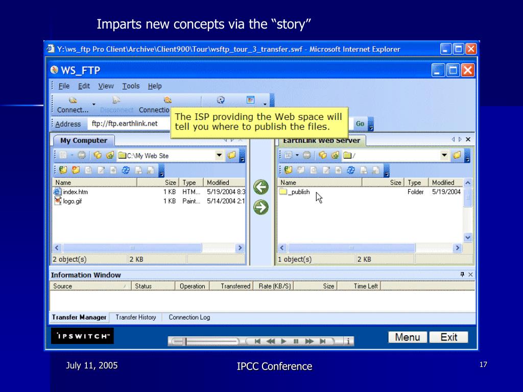Switch to Transfer Manager tab
The width and height of the screenshot is (523, 392).
click(x=79, y=317)
